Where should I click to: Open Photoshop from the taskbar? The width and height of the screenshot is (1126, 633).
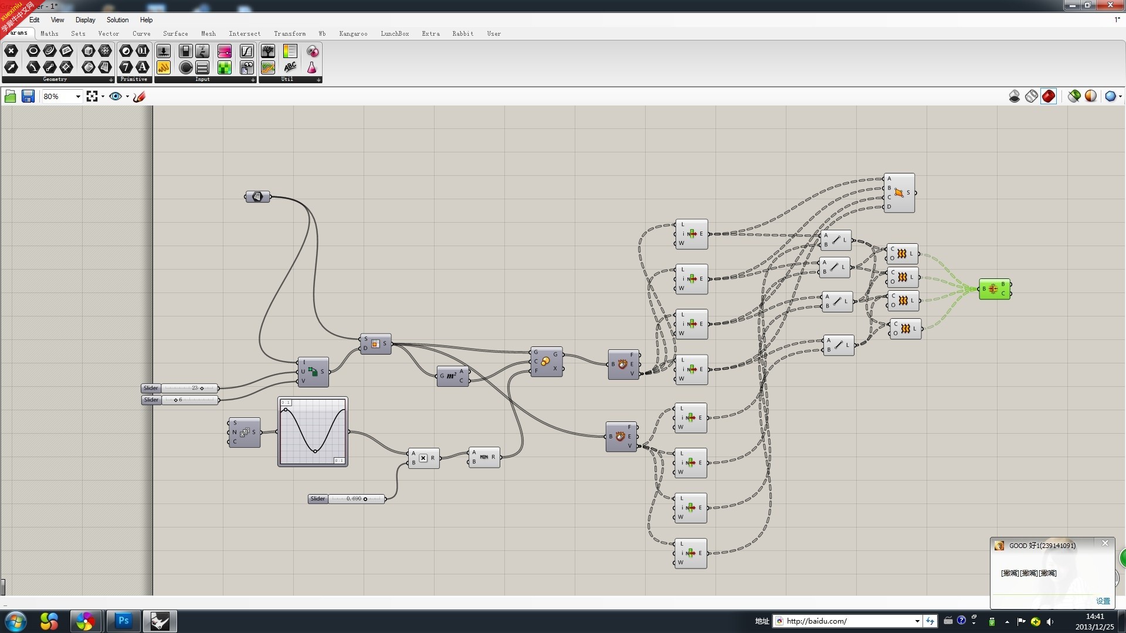pyautogui.click(x=123, y=621)
